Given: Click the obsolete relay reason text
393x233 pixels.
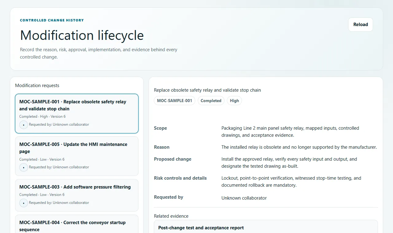Looking at the screenshot, I should [x=299, y=147].
